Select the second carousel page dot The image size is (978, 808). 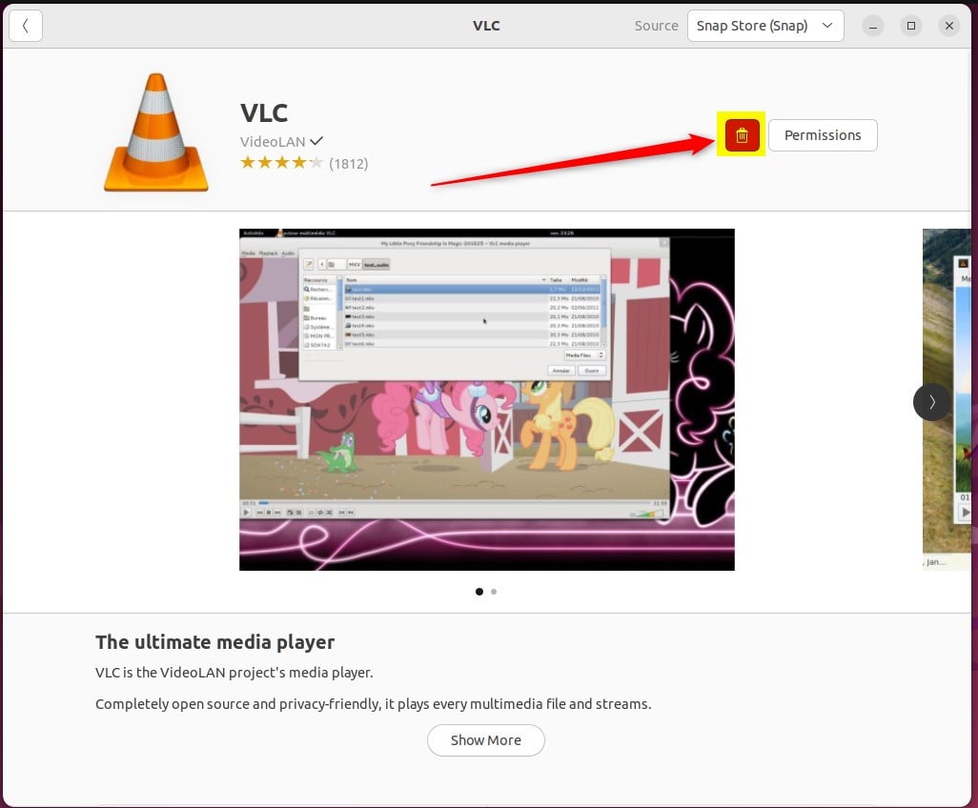494,592
